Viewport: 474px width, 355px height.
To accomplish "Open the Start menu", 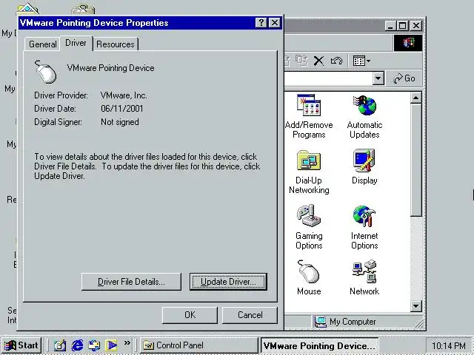I will tap(21, 345).
